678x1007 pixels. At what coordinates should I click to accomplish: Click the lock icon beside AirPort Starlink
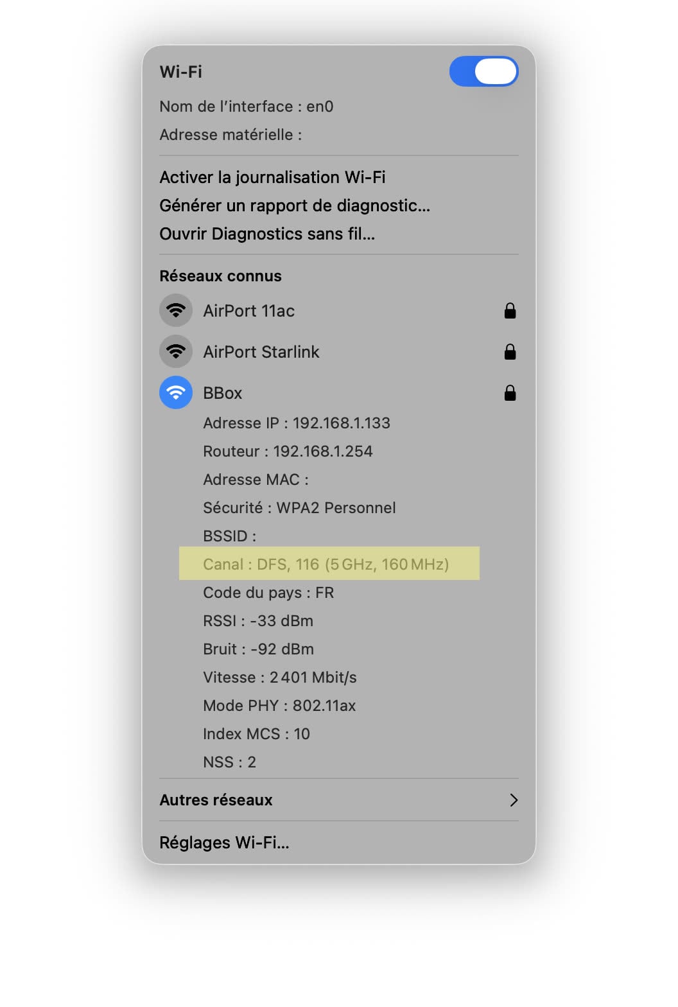(x=510, y=352)
